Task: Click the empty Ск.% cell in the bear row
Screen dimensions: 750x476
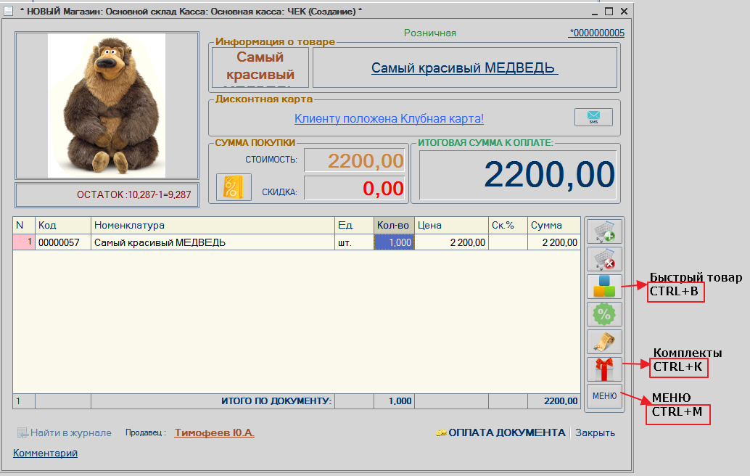Action: (508, 242)
